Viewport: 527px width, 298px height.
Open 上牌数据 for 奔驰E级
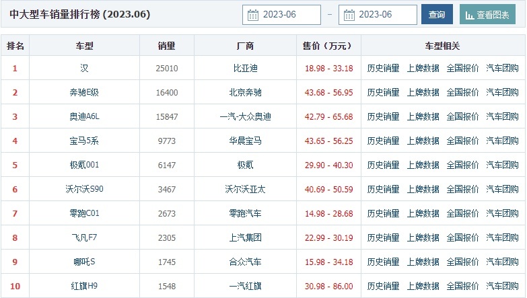[x=423, y=92]
